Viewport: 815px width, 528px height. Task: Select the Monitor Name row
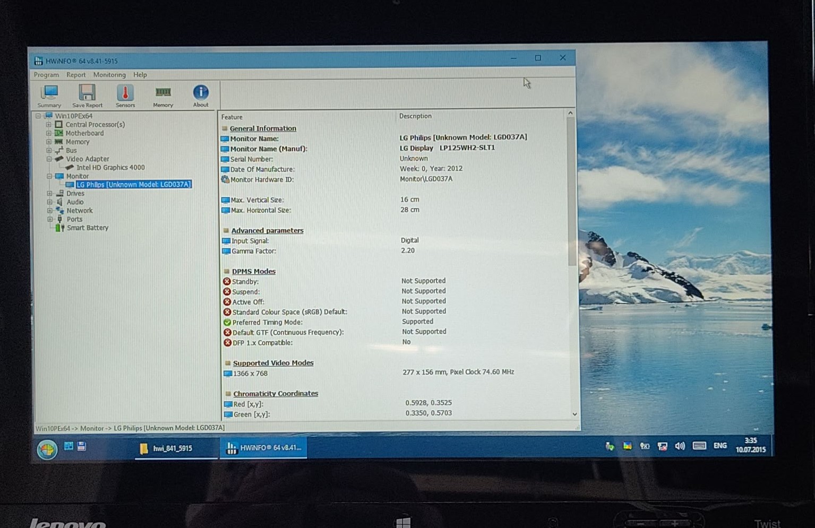click(x=393, y=138)
